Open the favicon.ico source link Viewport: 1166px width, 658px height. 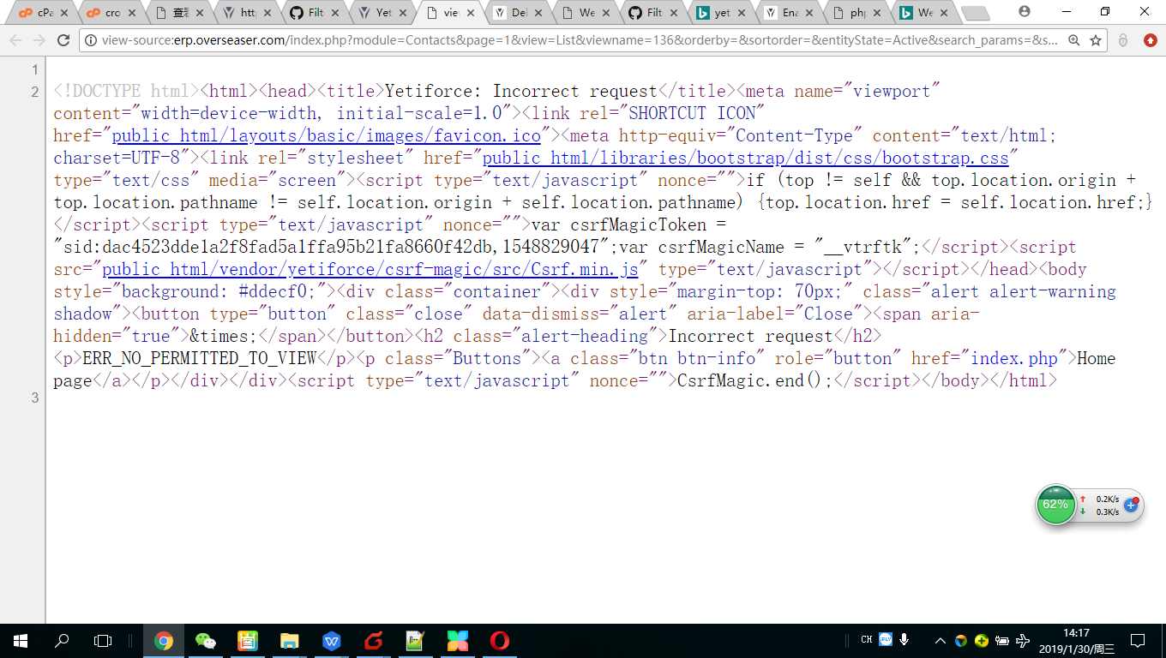tap(327, 135)
